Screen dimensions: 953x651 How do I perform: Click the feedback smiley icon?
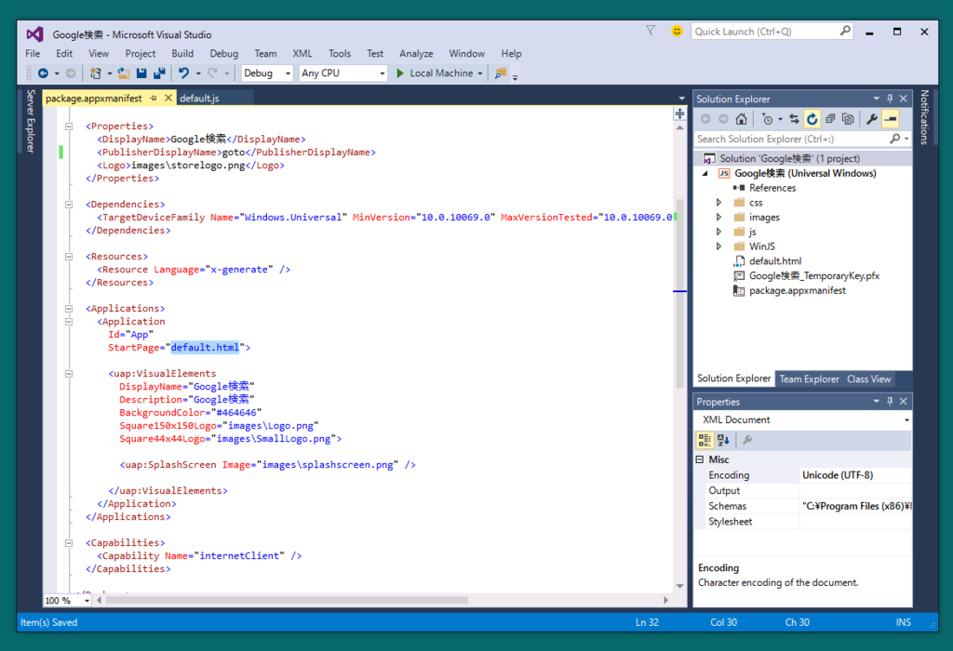click(677, 31)
